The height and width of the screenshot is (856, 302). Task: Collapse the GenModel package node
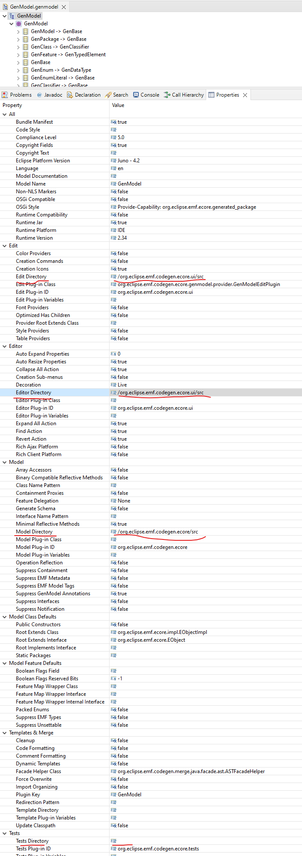coord(11,24)
